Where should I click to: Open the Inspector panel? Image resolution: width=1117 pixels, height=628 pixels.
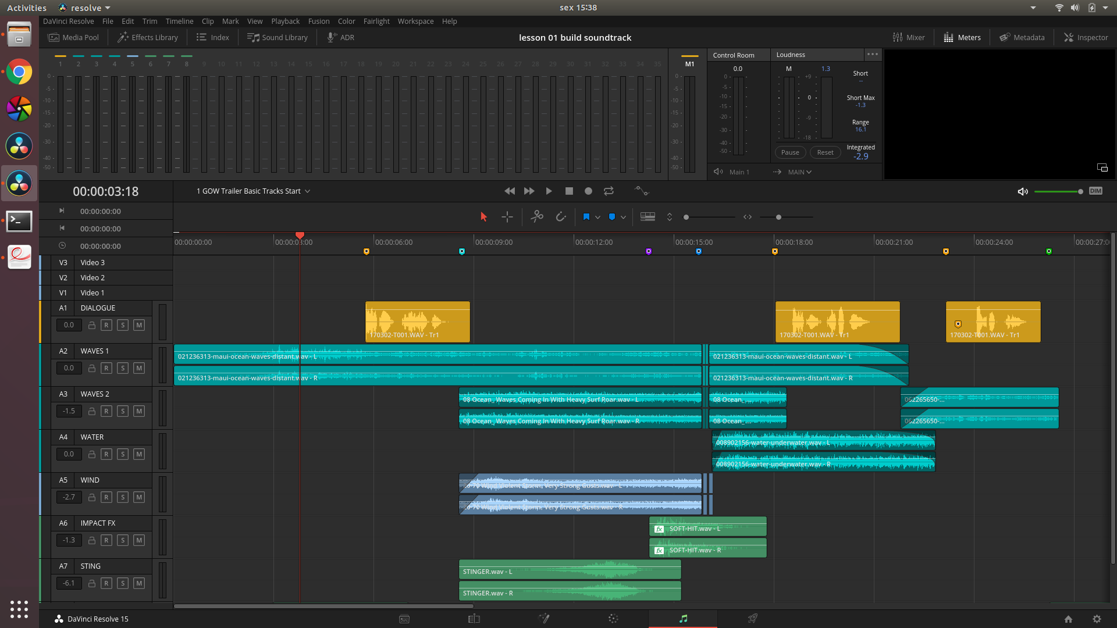point(1086,37)
